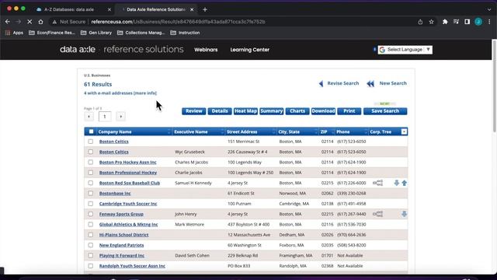Viewport: 497px width, 280px height.
Task: Check the box for Cambridge Youth Soccer Inc
Action: [x=91, y=204]
